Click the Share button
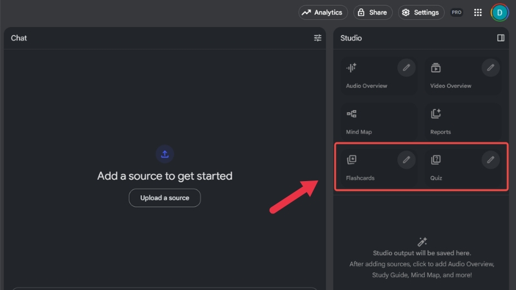516x290 pixels. coord(372,12)
